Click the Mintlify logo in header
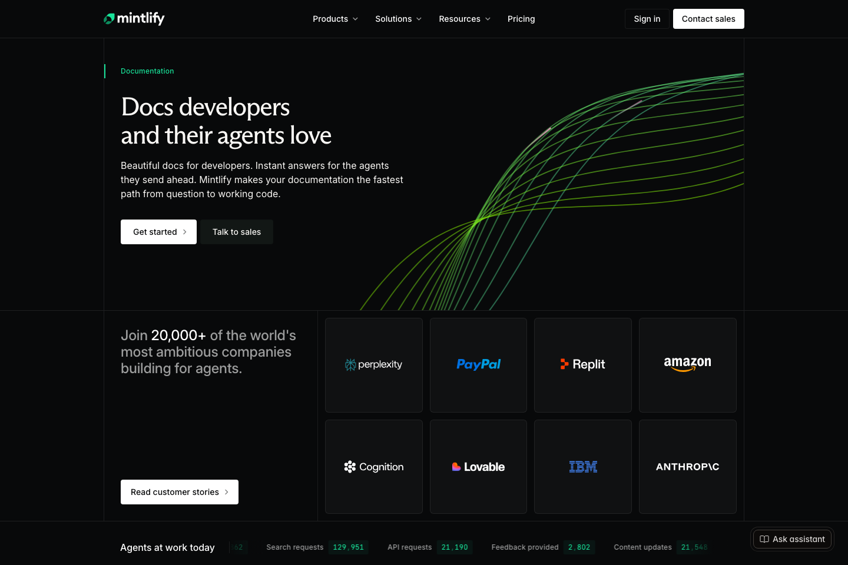 [x=134, y=19]
